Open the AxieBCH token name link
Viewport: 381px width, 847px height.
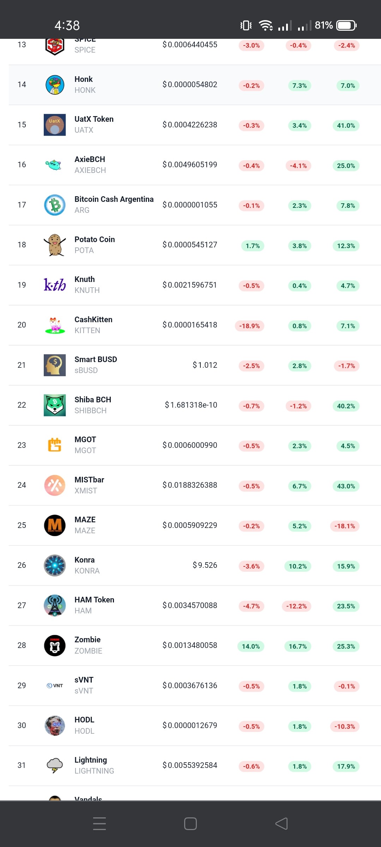pyautogui.click(x=90, y=159)
